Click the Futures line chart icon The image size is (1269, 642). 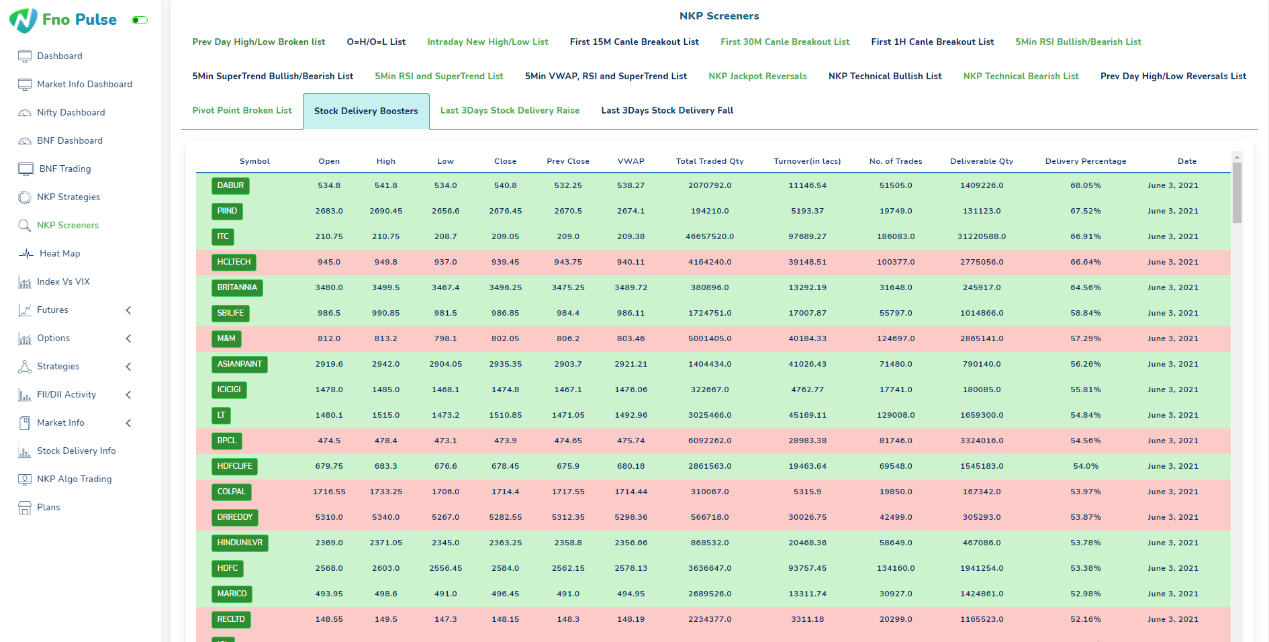[x=25, y=310]
